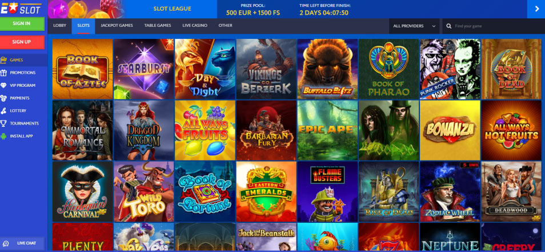Advance the banner with right arrow
The image size is (545, 252).
pyautogui.click(x=536, y=9)
